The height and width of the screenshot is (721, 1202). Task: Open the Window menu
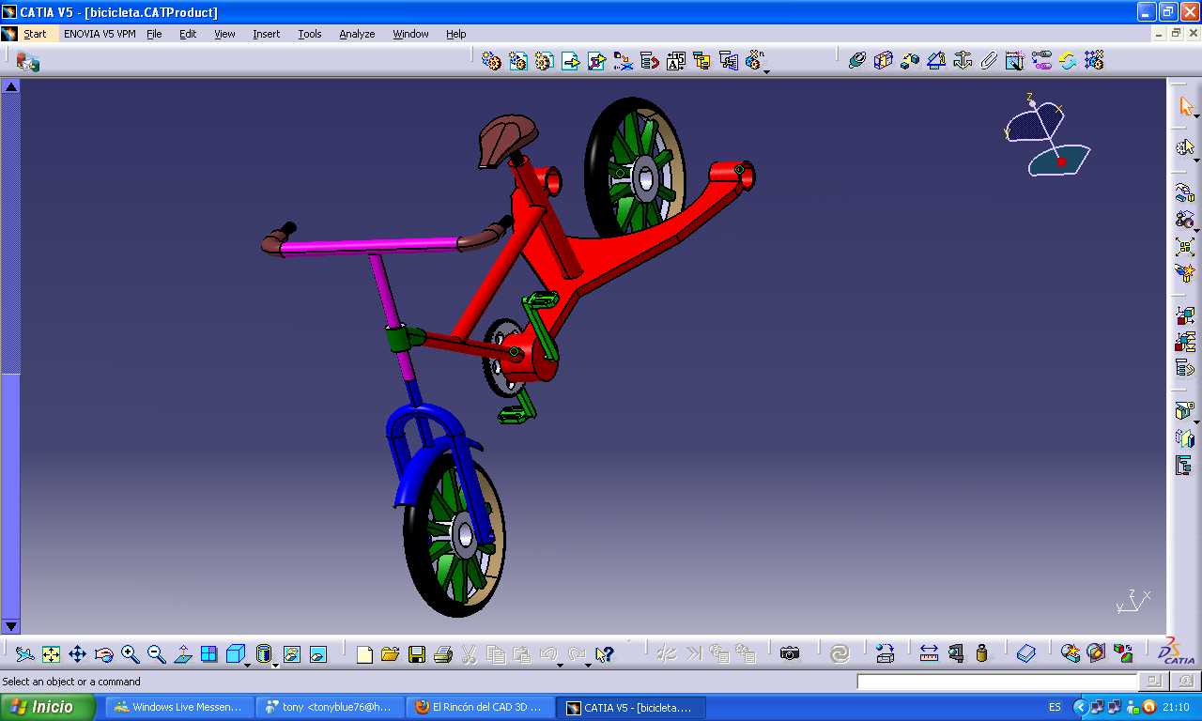[410, 34]
